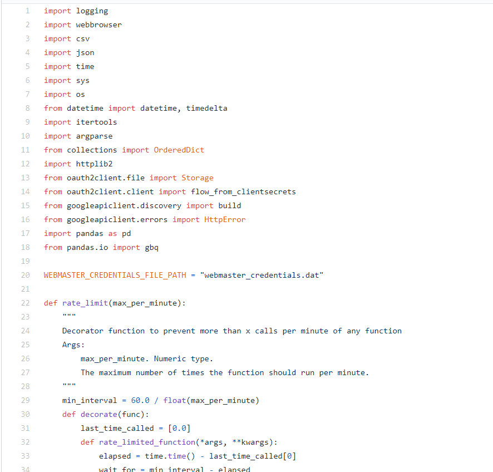The height and width of the screenshot is (472, 493).
Task: Select line number 32 in the gutter
Action: (25, 442)
